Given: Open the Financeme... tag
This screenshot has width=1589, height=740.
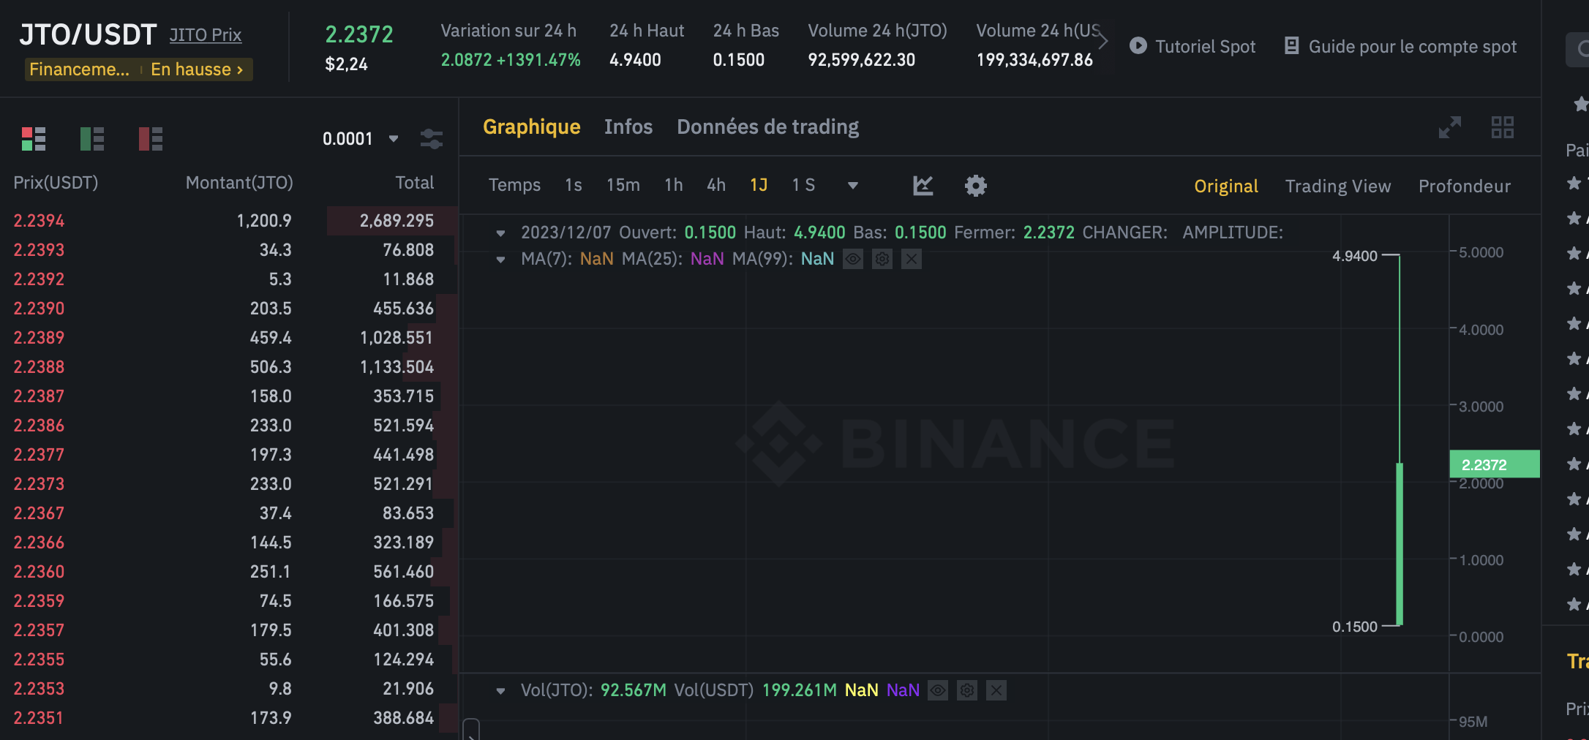Looking at the screenshot, I should pyautogui.click(x=79, y=69).
